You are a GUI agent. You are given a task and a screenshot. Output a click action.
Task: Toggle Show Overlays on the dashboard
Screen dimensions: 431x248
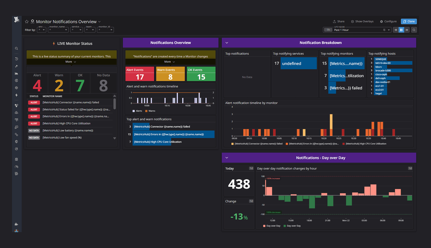[362, 21]
